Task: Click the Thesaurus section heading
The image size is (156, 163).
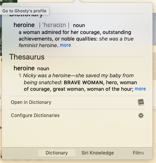Action: coord(27,57)
